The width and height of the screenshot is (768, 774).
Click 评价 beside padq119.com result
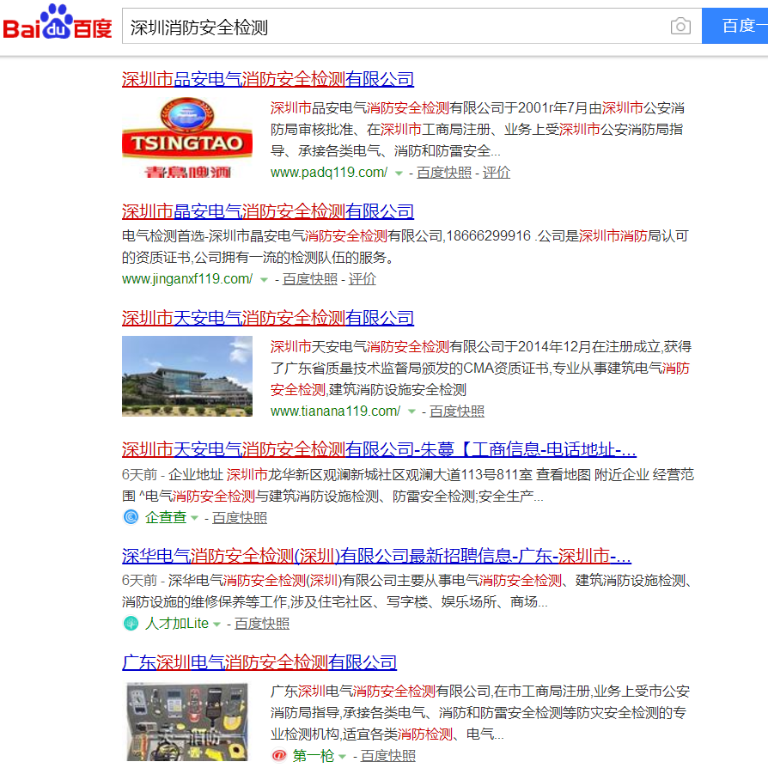tap(496, 173)
